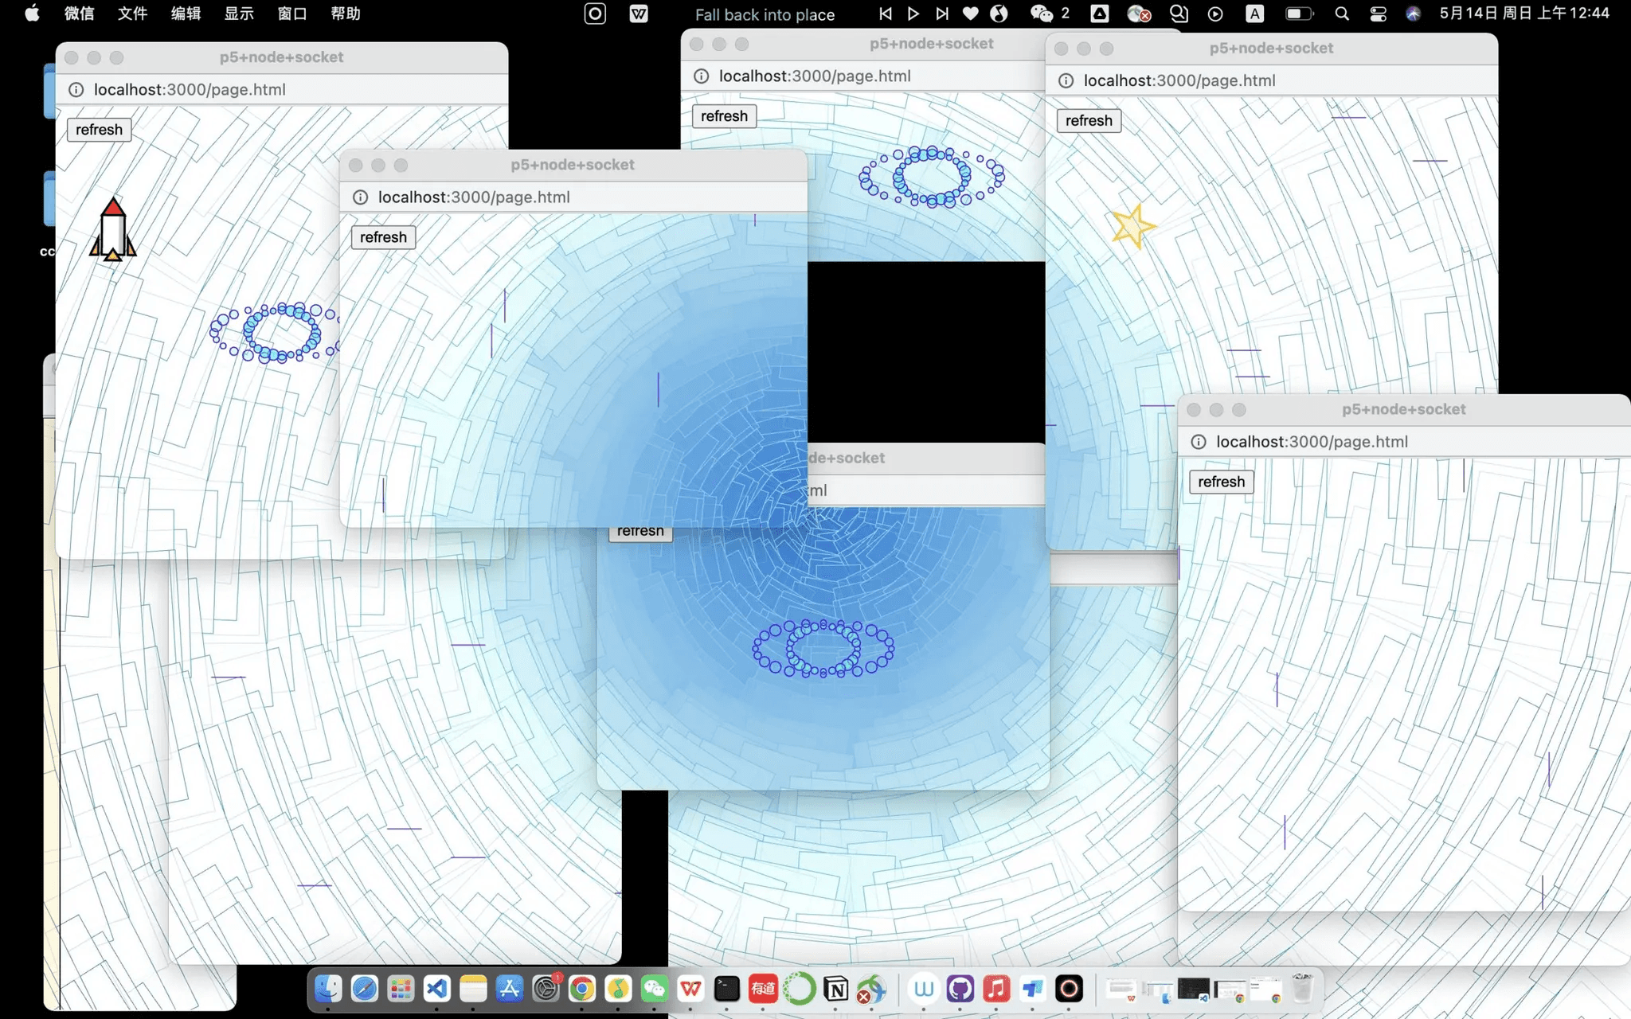Screen dimensions: 1631x1019
Task: Click refresh in the top-left window
Action: click(99, 130)
